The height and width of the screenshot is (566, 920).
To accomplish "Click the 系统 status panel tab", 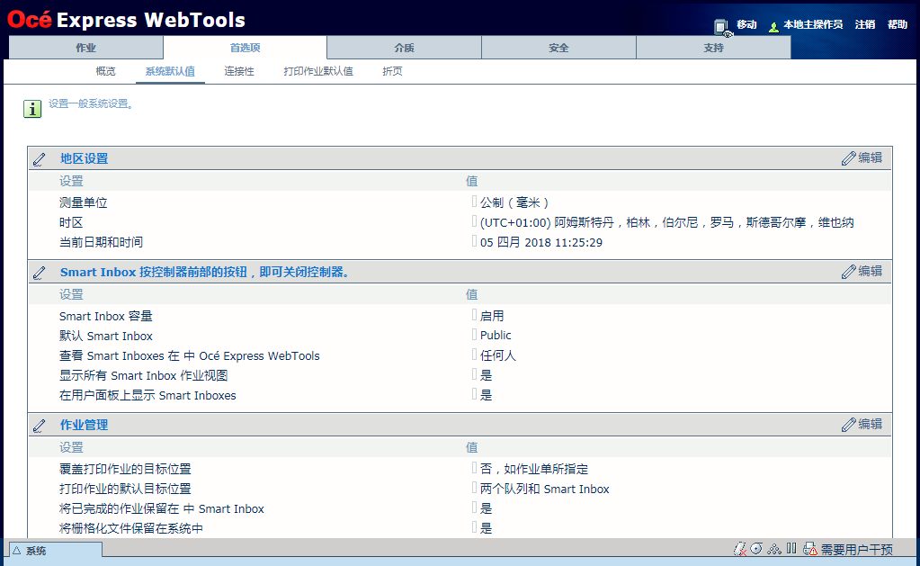I will coord(56,550).
